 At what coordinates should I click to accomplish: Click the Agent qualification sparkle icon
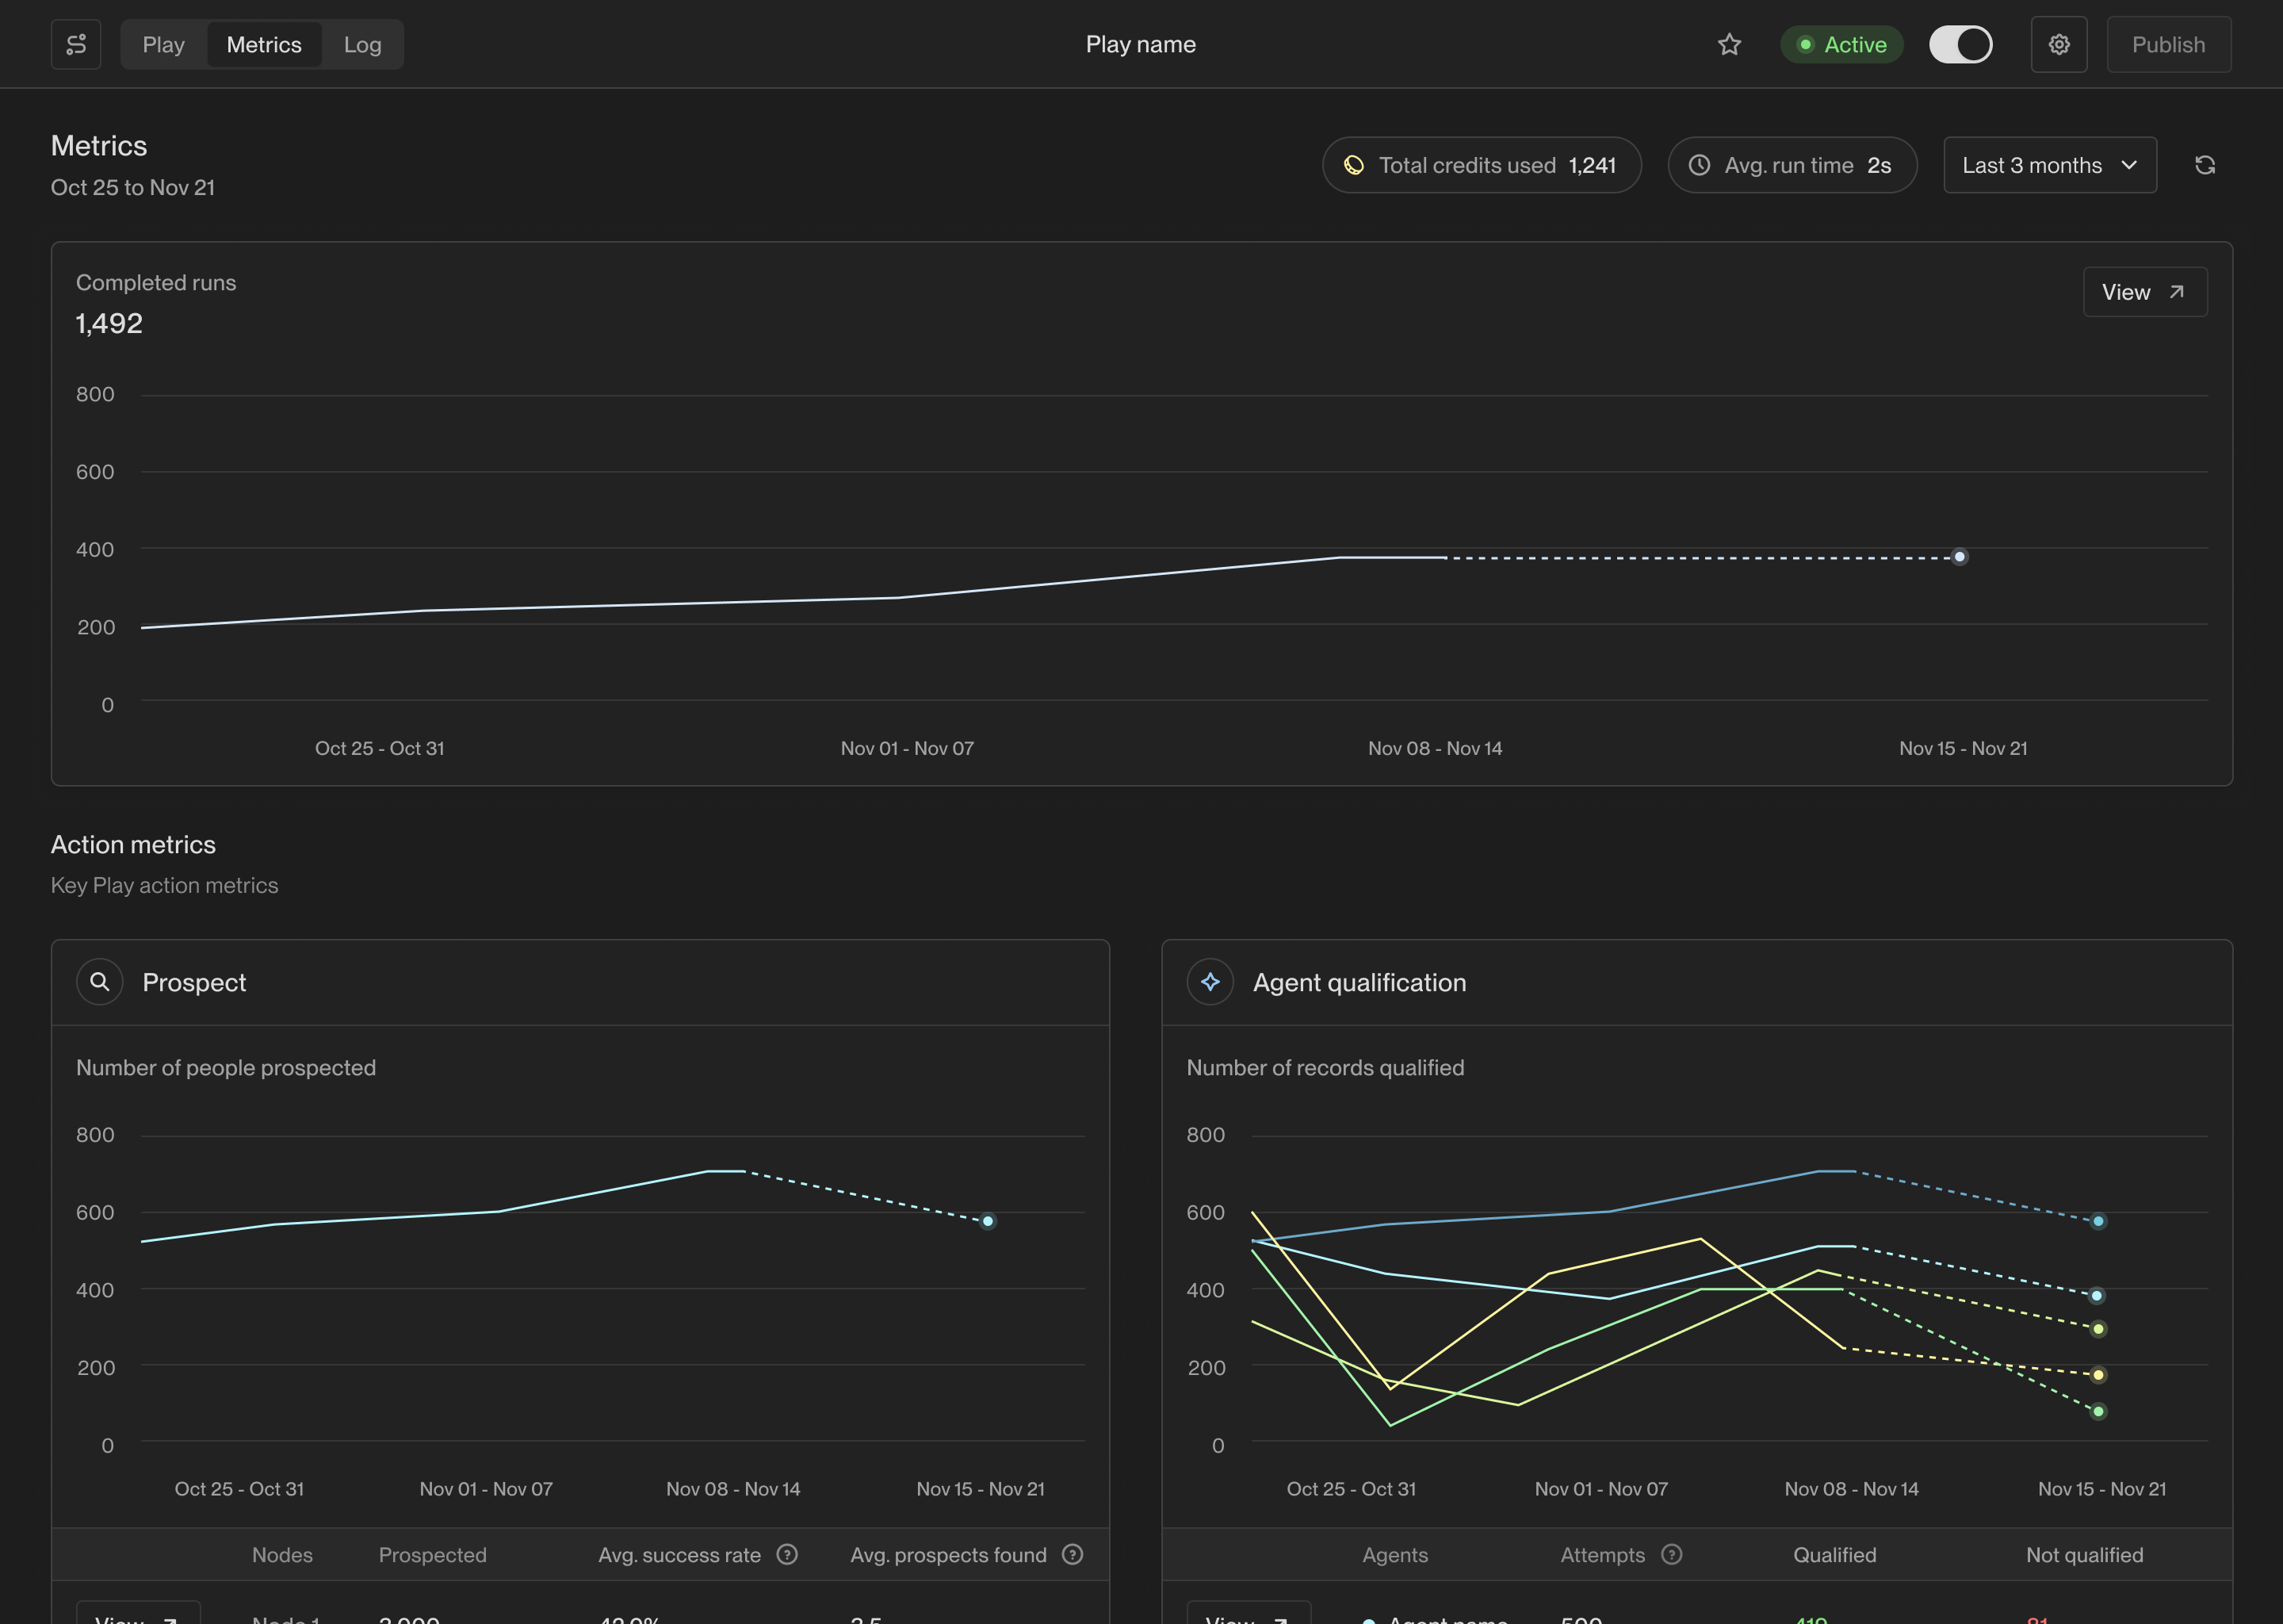[1210, 982]
